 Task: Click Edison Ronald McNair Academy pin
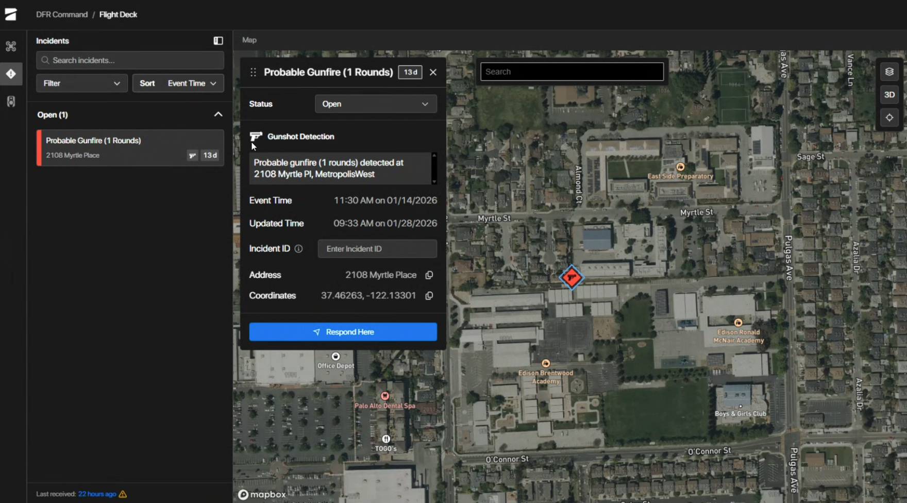[x=738, y=323]
